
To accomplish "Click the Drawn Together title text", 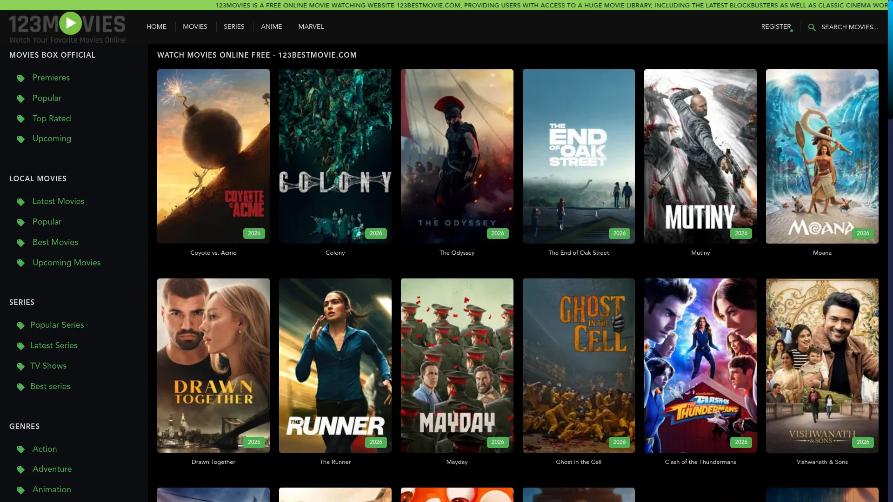I will pos(213,462).
